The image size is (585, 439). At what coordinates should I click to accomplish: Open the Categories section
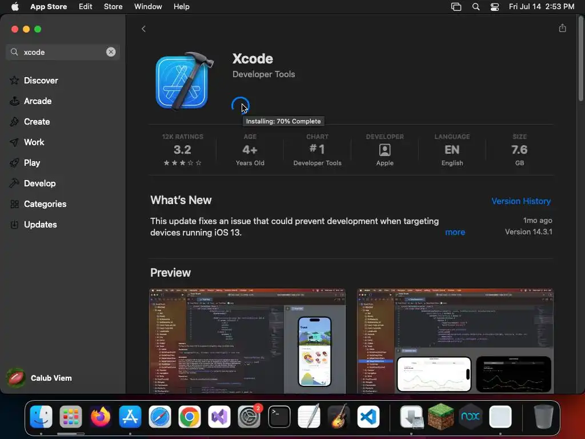click(45, 204)
